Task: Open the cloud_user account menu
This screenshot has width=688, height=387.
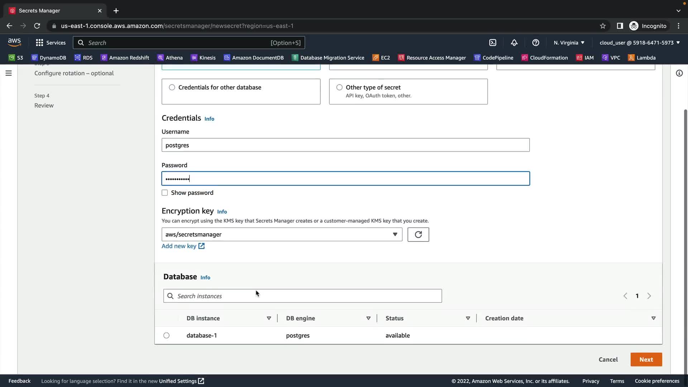Action: click(x=640, y=43)
